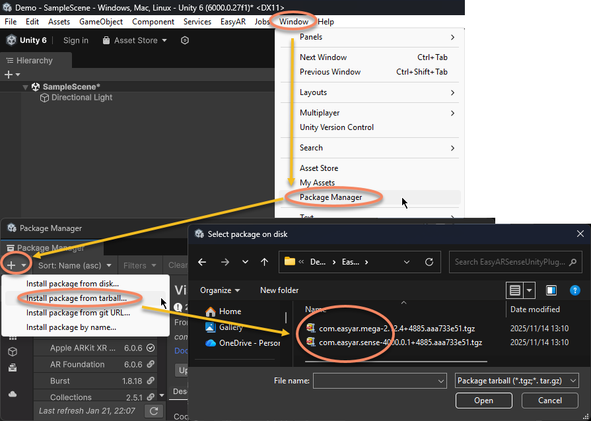Viewport: 591px width, 421px height.
Task: Select Install package from tarball option
Action: click(x=77, y=298)
